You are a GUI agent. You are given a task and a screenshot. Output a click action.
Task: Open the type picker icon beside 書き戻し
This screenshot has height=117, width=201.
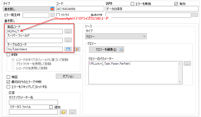52,9
